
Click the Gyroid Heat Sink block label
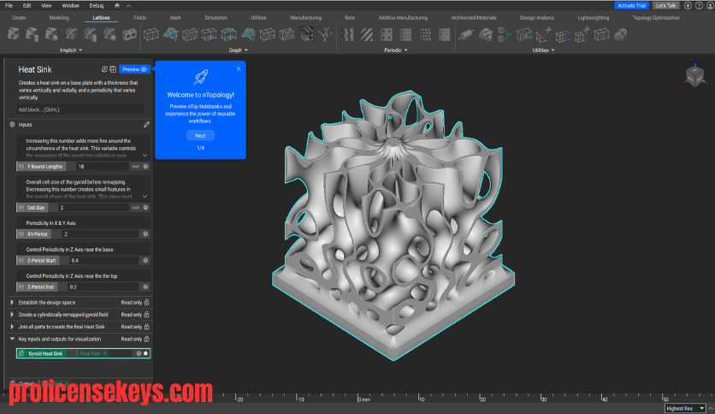tap(45, 353)
